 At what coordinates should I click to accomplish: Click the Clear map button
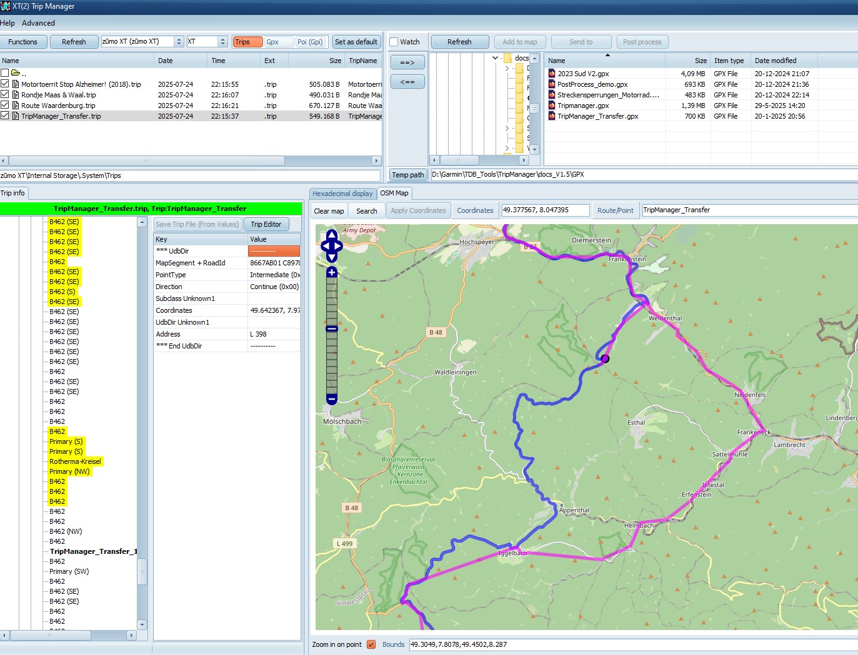click(329, 211)
